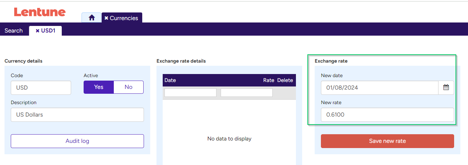468x165 pixels.
Task: Click the Rate column filter box
Action: pyautogui.click(x=247, y=93)
